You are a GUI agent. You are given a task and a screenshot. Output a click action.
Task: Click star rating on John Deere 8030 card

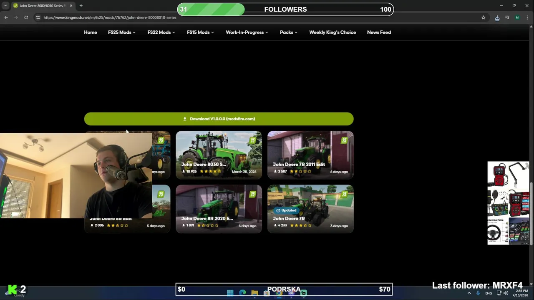pyautogui.click(x=210, y=172)
